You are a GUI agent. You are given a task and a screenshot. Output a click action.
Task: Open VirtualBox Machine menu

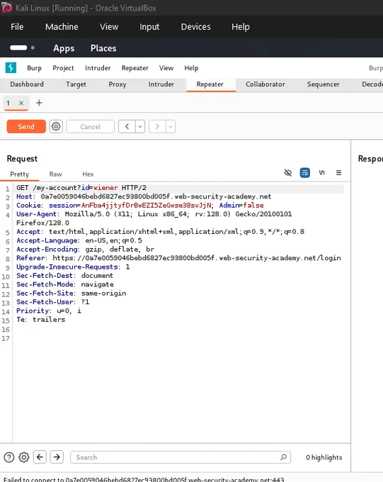(62, 27)
